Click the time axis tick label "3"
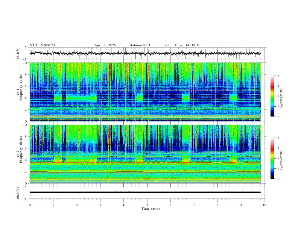The width and height of the screenshot is (298, 230). click(x=100, y=205)
